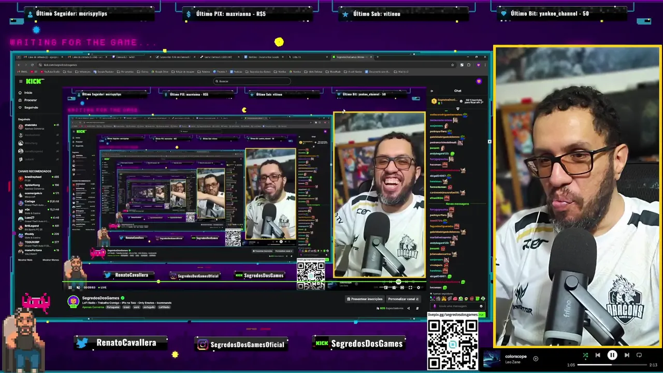This screenshot has height=373, width=663.
Task: Switch to Game Damned 2 Steam tab
Action: 220,57
